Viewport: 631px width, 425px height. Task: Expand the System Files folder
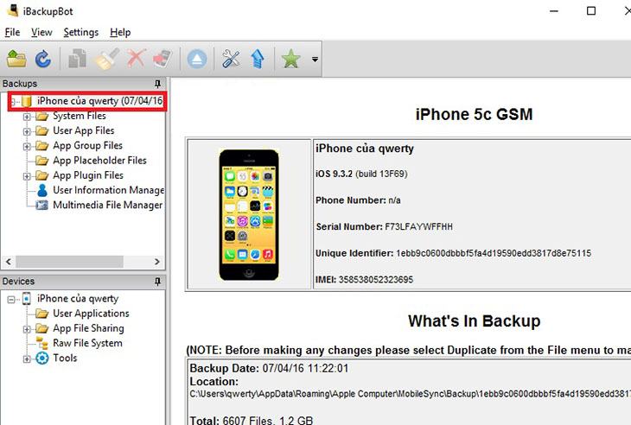click(27, 117)
